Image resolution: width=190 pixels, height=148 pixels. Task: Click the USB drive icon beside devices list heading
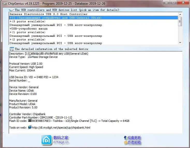pos(11,10)
